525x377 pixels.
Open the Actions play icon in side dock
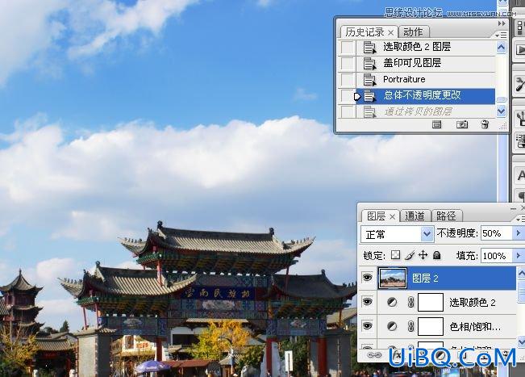(x=520, y=49)
